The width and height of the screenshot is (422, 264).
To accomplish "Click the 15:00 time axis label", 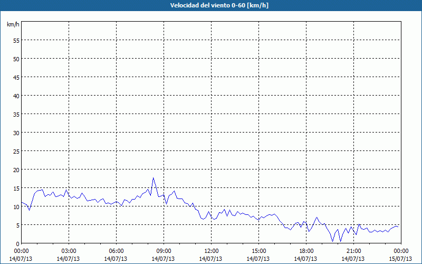I will (x=258, y=251).
